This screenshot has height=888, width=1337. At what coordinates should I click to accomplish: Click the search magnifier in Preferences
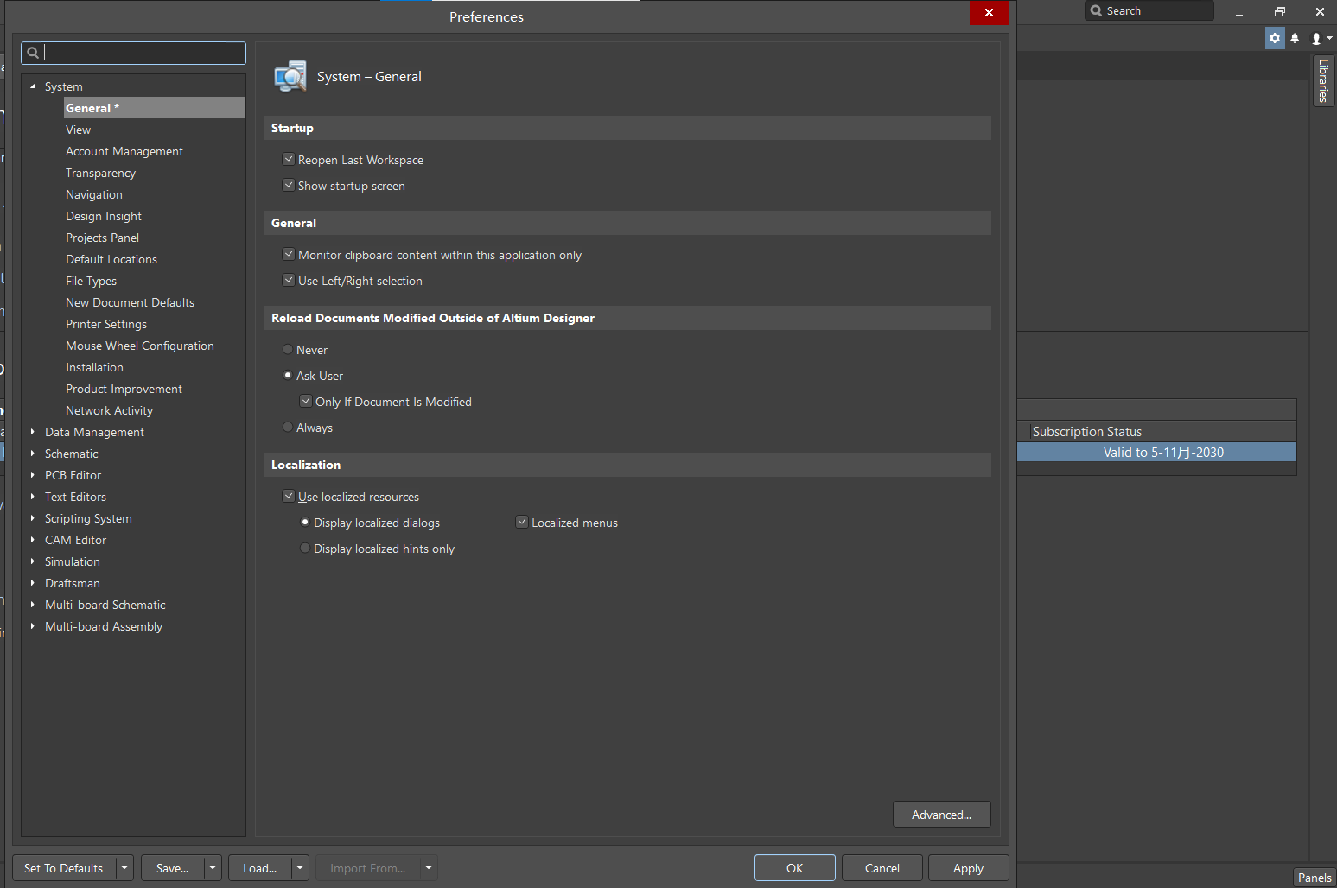(x=33, y=53)
